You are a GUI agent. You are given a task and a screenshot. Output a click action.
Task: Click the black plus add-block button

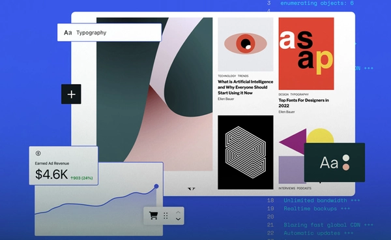[71, 94]
